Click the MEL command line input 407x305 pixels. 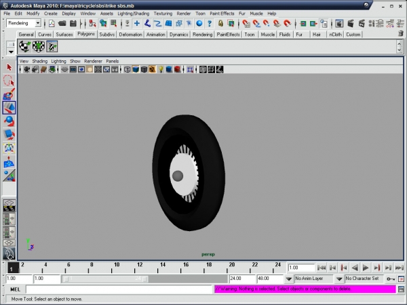[119, 289]
